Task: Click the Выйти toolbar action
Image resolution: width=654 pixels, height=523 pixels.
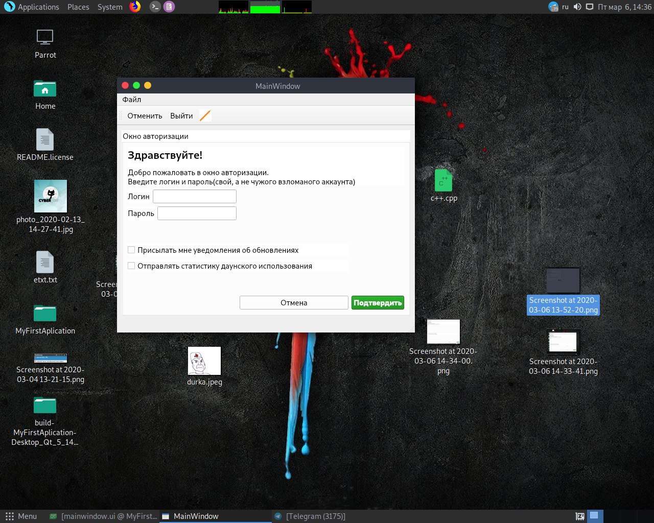Action: [181, 116]
